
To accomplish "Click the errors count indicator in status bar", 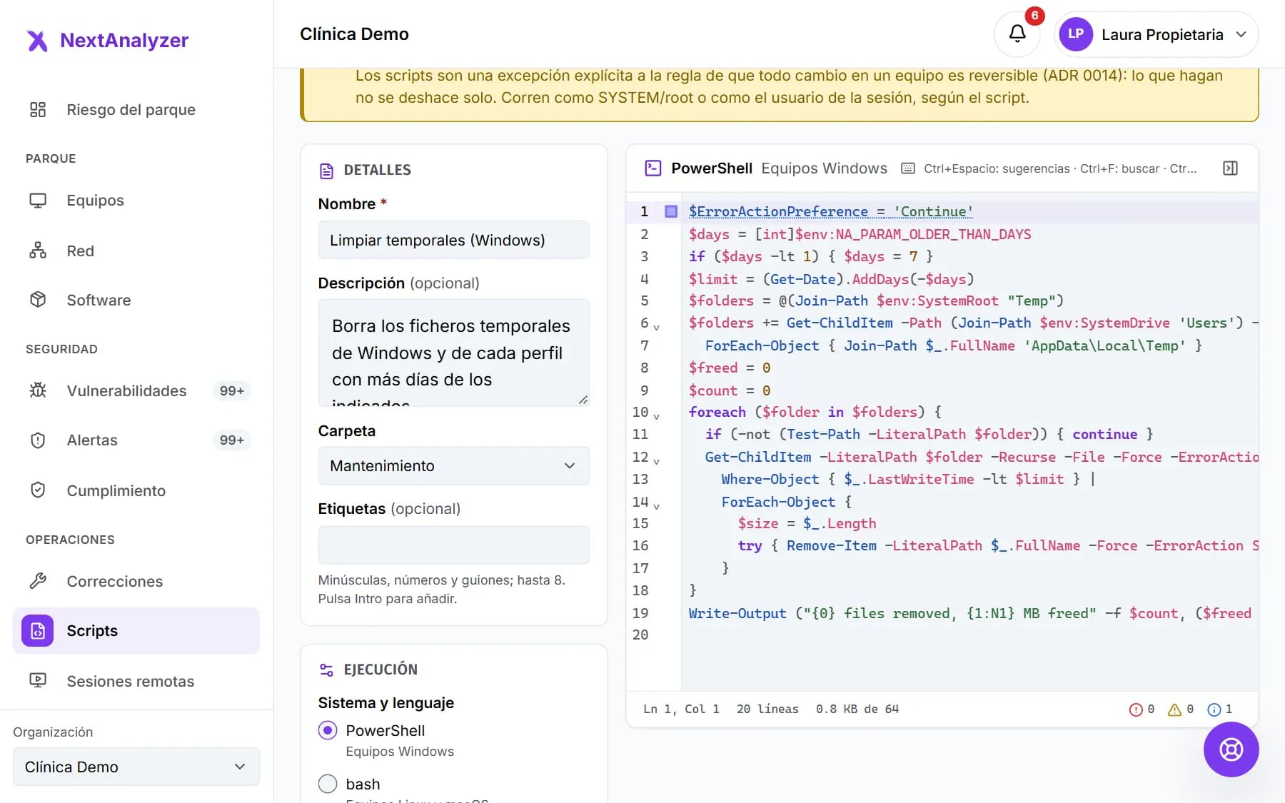I will [1142, 709].
